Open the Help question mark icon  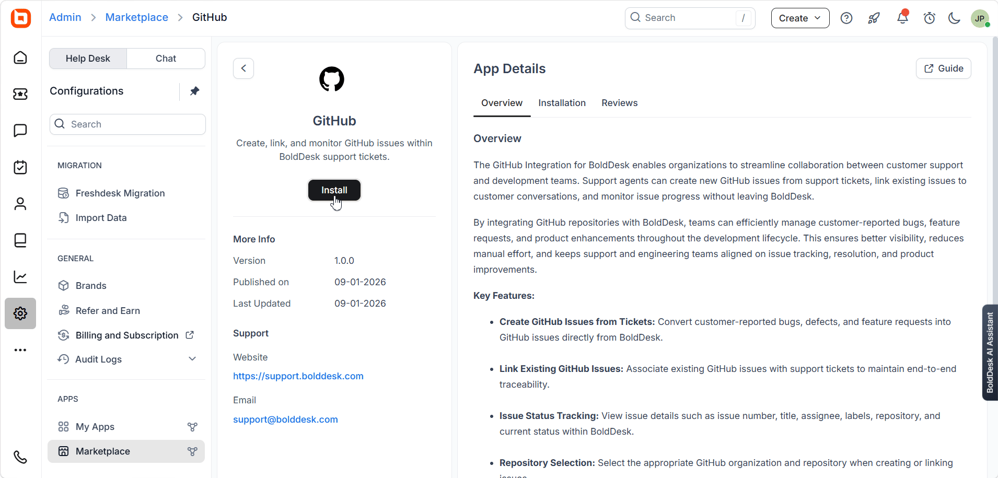[846, 18]
